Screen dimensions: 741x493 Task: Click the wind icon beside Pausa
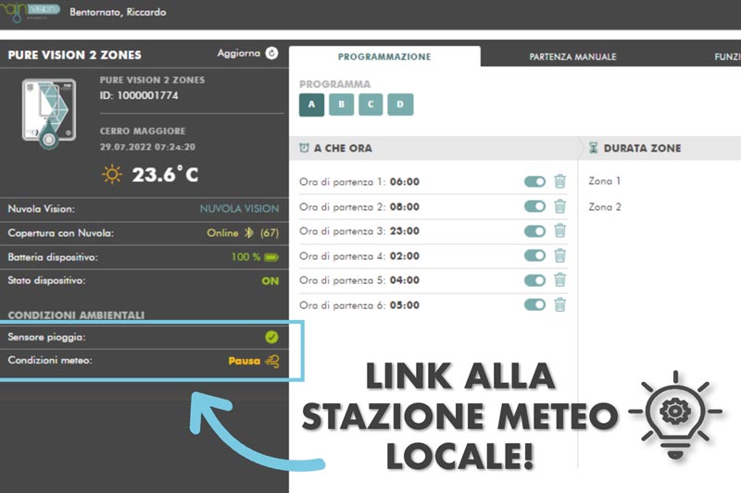(271, 361)
